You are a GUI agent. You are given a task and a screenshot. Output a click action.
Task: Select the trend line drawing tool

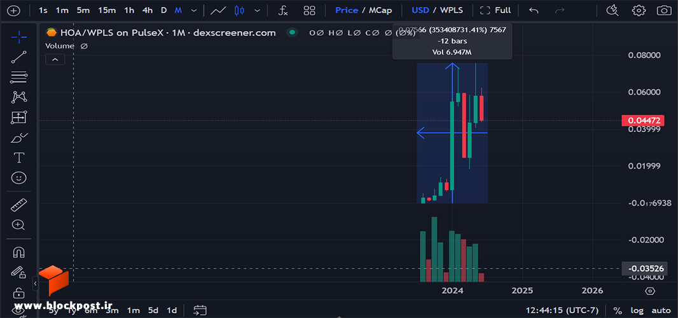18,57
